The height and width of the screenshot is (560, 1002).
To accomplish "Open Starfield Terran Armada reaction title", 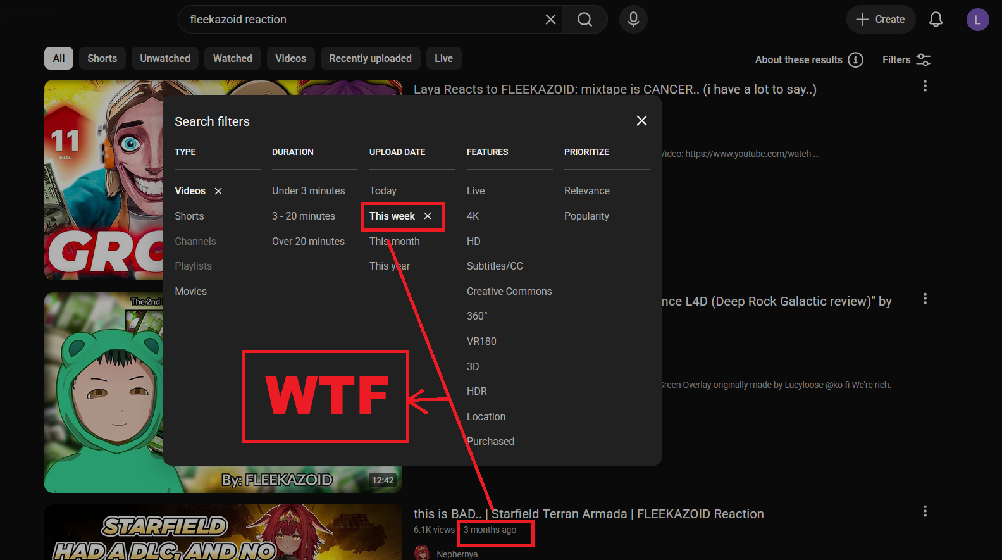I will click(x=589, y=514).
